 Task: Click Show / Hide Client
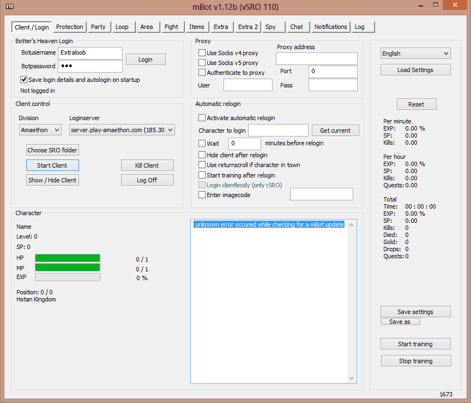[52, 180]
